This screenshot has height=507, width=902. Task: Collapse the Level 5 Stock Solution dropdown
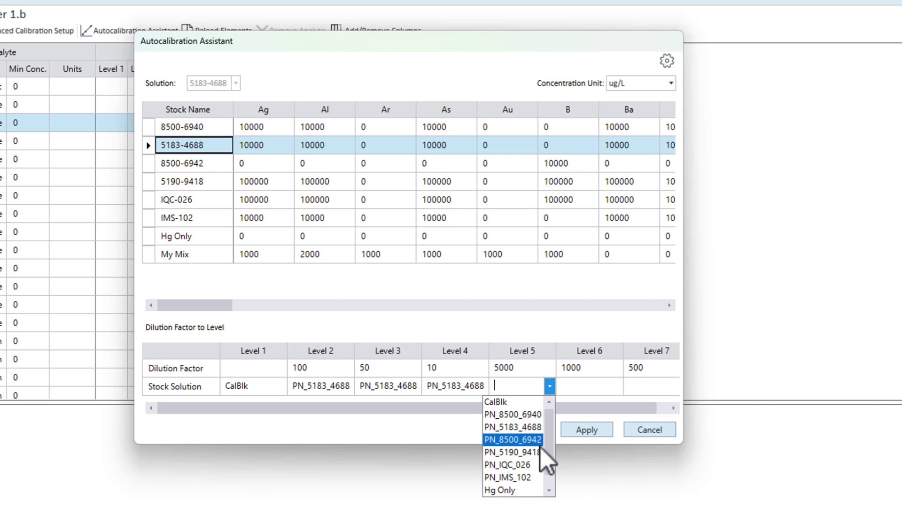point(549,386)
